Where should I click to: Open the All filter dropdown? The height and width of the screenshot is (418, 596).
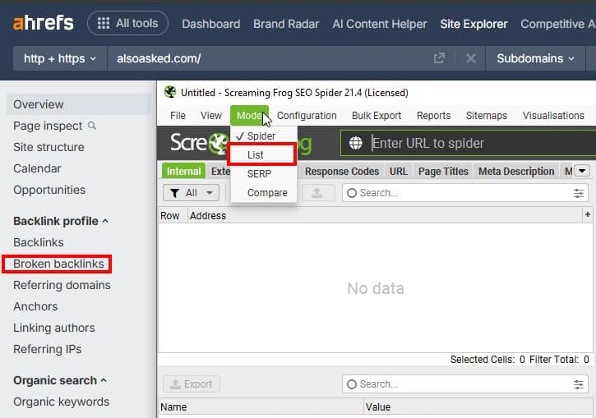[x=191, y=193]
